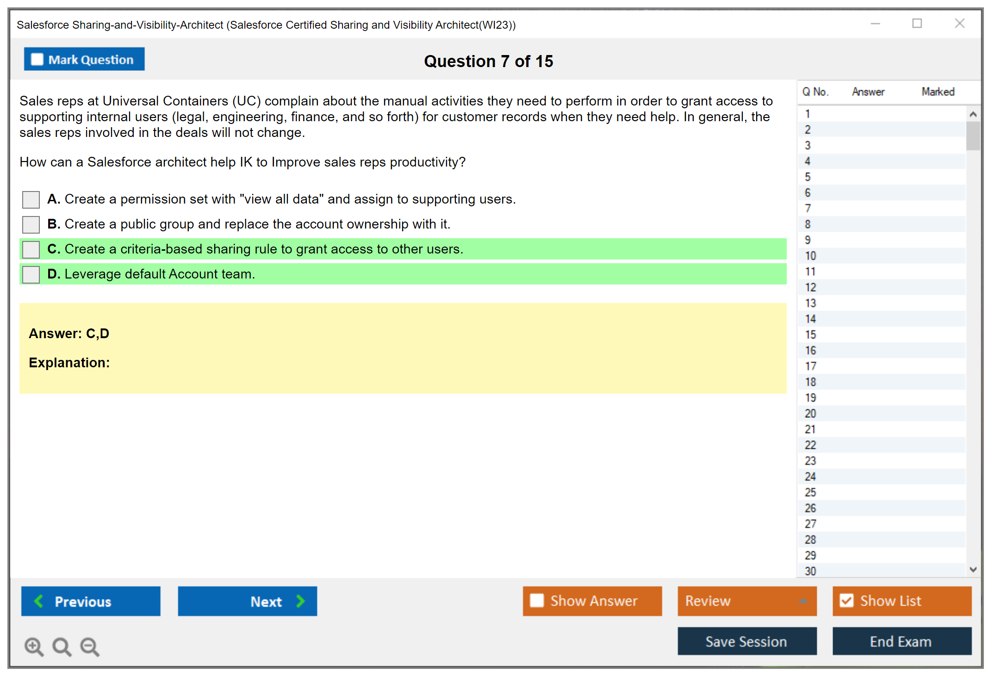Click the green right chevron on Next

click(301, 601)
